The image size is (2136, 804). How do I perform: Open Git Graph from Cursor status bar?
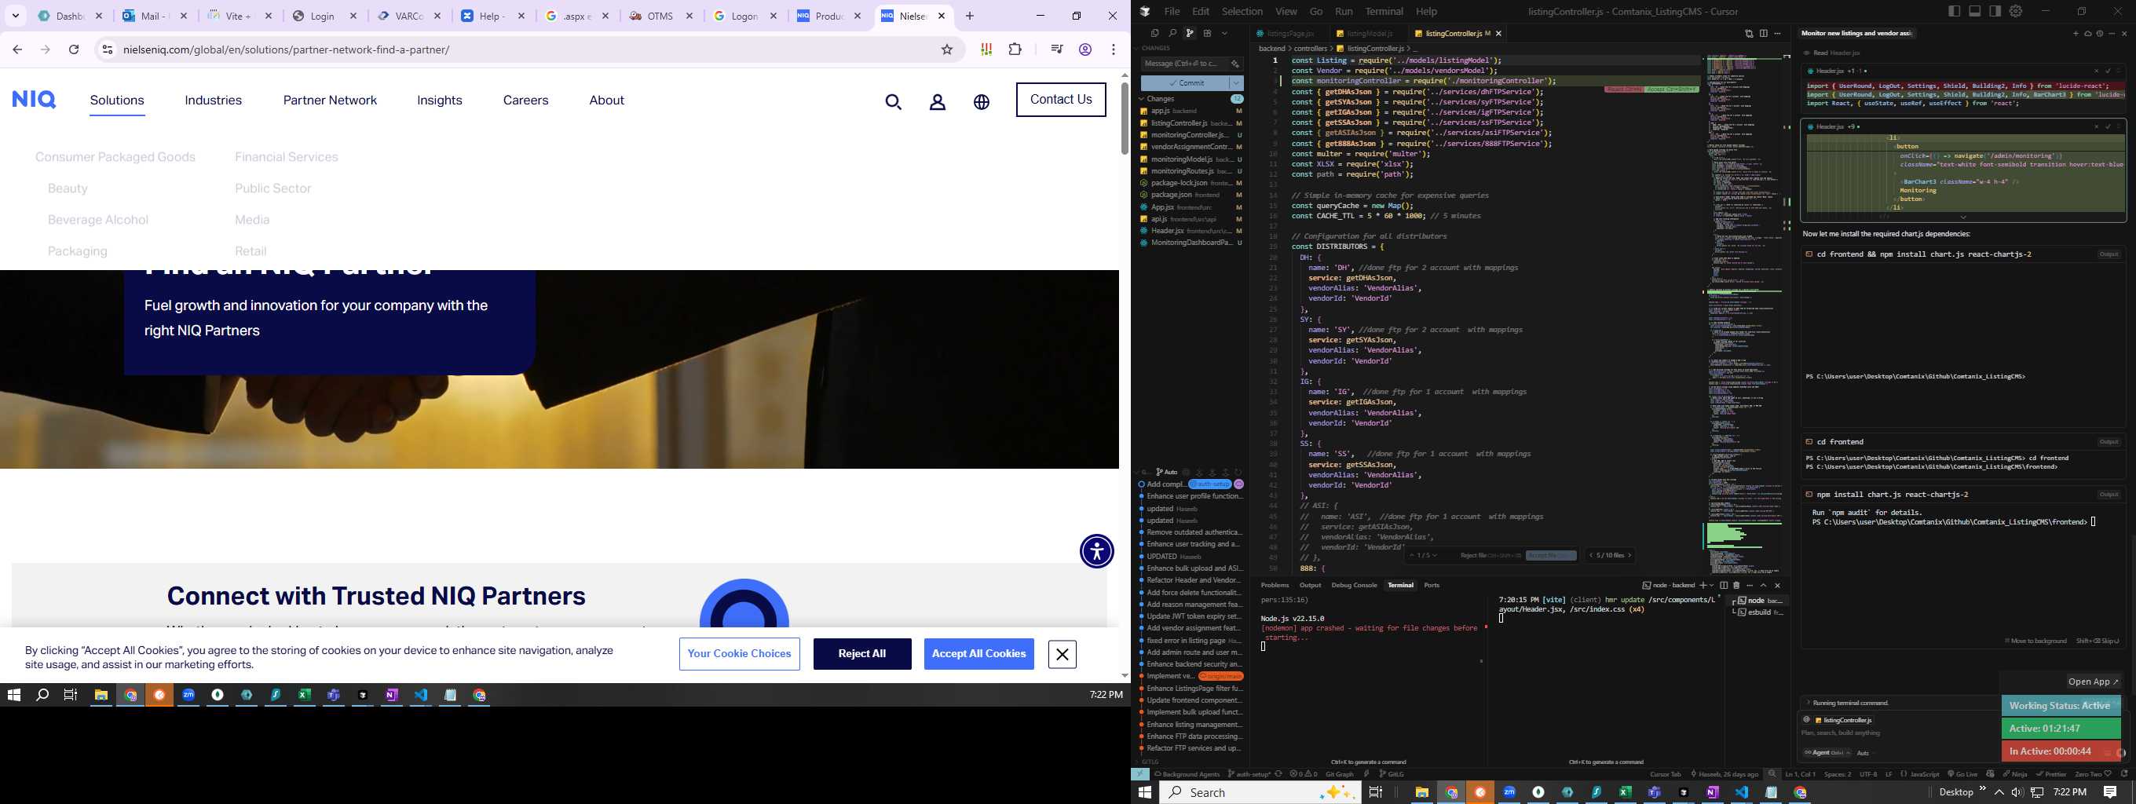point(1339,774)
